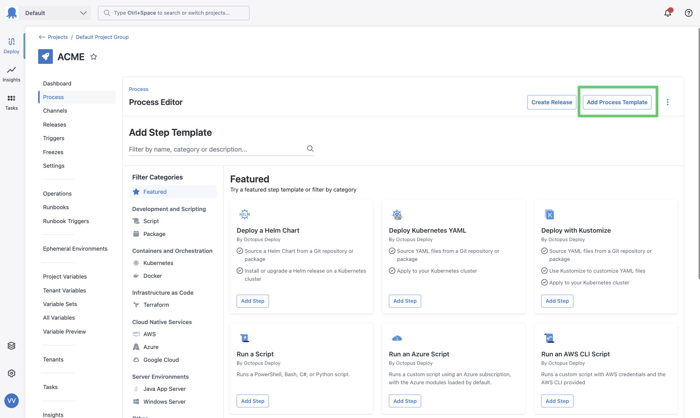Select the Terraform category icon

tap(136, 305)
